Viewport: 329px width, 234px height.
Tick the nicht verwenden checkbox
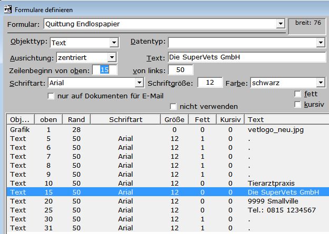tap(173, 107)
